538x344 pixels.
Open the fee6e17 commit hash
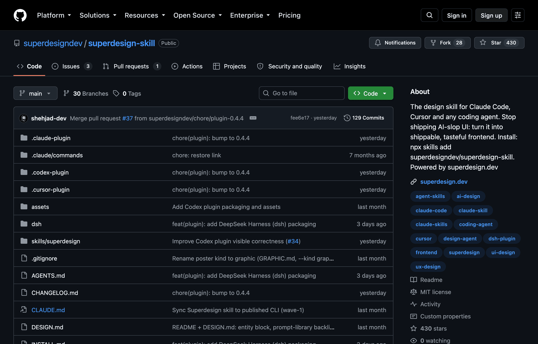click(300, 118)
